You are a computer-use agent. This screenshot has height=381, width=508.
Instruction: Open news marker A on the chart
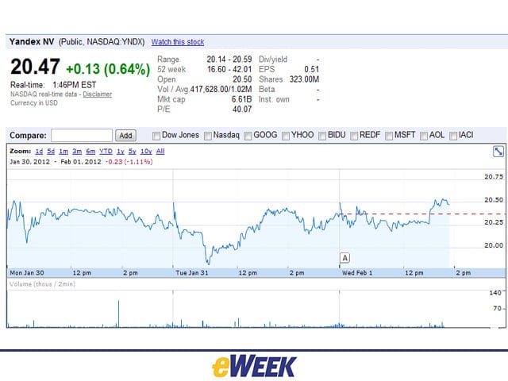[344, 258]
